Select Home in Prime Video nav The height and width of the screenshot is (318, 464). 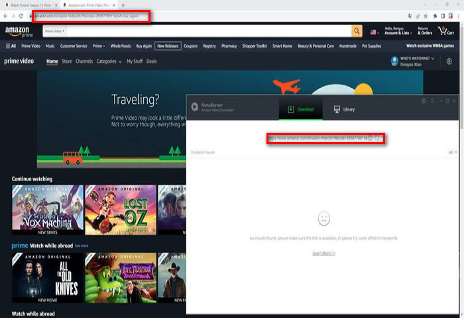click(52, 61)
